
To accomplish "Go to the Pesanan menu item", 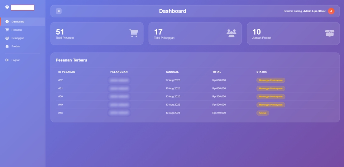I will pos(23,30).
